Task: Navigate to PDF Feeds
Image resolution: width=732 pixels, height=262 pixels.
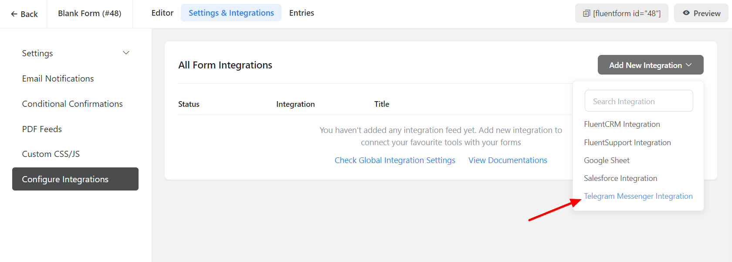Action: tap(42, 129)
